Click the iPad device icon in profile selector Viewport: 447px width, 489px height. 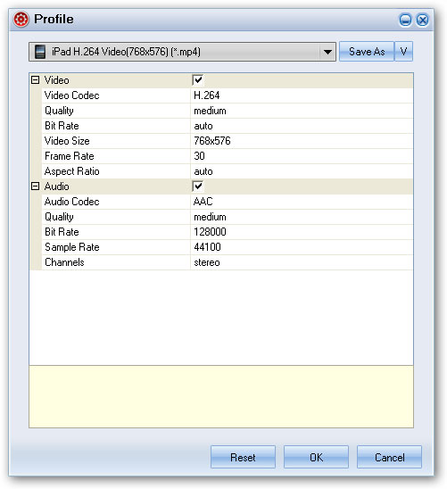(x=40, y=52)
